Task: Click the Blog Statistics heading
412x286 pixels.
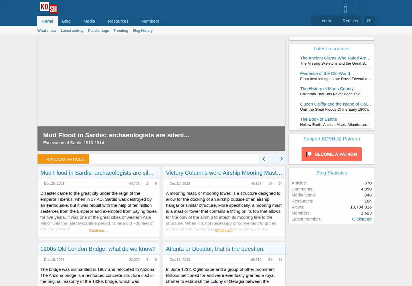Action: [332, 173]
